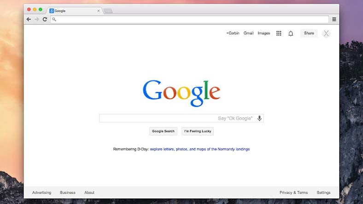Open the Gmail link
Screen dimensions: 363x204
(x=248, y=33)
